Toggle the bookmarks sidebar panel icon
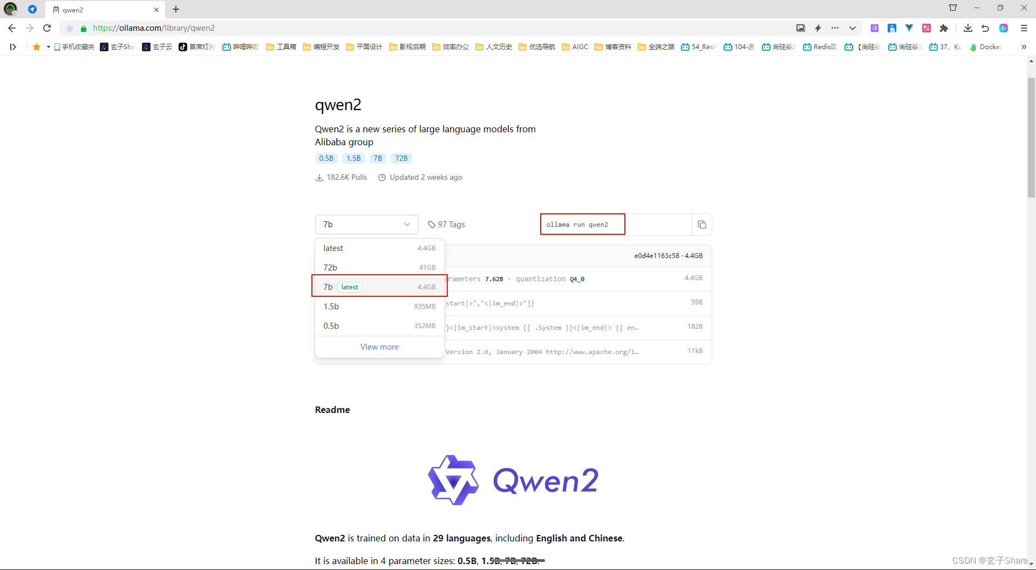 [x=13, y=47]
